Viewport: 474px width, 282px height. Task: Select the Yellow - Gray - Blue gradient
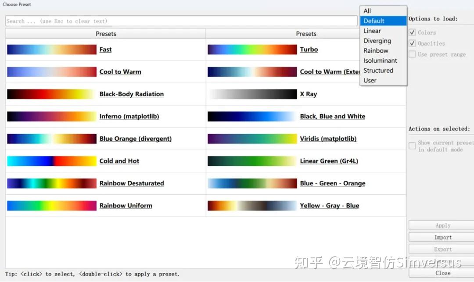[x=252, y=206]
